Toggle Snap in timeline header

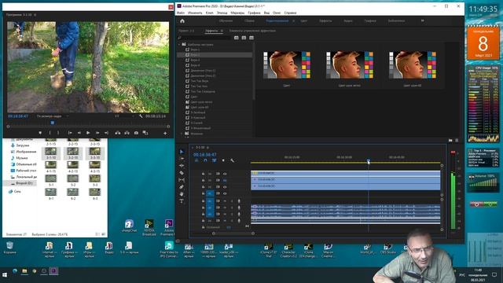(x=205, y=160)
